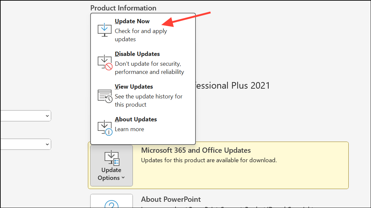Choose "Disable Updates" from the menu
The height and width of the screenshot is (208, 371).
click(137, 54)
